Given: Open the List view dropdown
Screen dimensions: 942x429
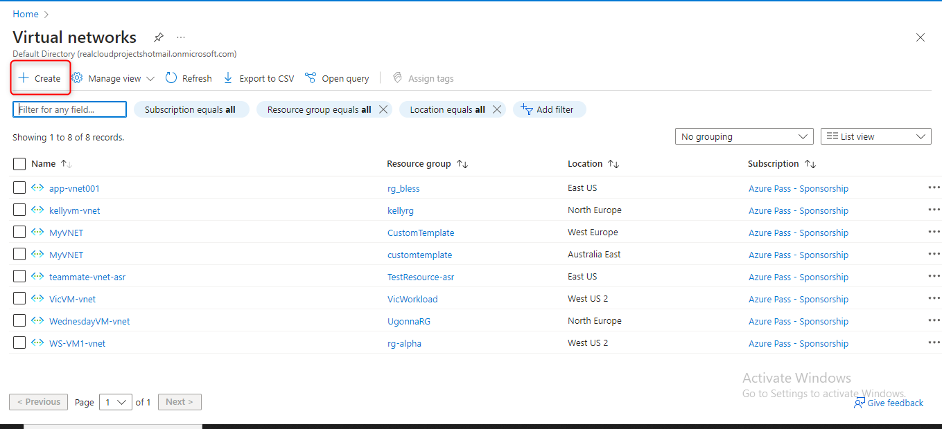Looking at the screenshot, I should click(x=876, y=136).
